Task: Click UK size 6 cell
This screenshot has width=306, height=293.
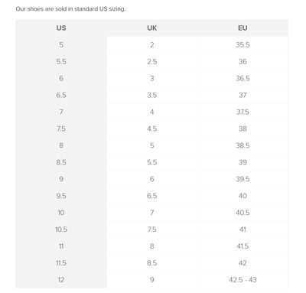Action: pos(152,179)
